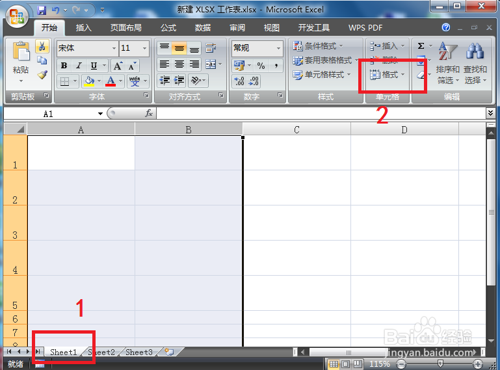Copy the selection using the copy icon

[42, 60]
